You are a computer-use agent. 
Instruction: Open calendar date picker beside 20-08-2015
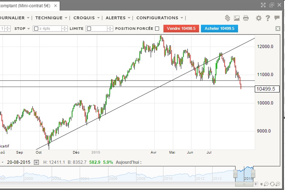pyautogui.click(x=36, y=162)
